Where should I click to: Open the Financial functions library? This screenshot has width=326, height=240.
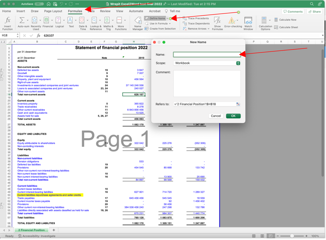pyautogui.click(x=48, y=22)
